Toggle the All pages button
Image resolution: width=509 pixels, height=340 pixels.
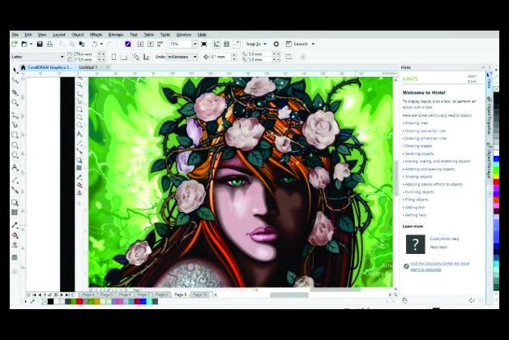(x=137, y=57)
